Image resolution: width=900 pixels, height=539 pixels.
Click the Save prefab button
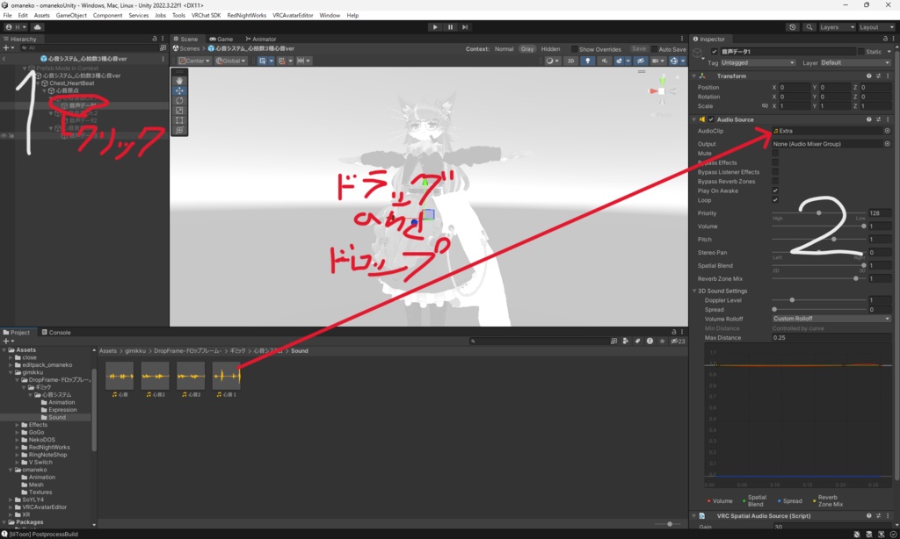[639, 49]
